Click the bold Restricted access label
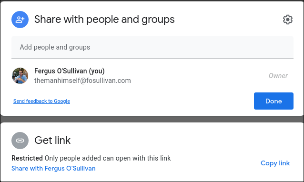304x182 pixels. point(27,158)
